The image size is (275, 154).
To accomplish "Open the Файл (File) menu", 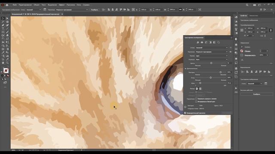I will pos(15,5).
